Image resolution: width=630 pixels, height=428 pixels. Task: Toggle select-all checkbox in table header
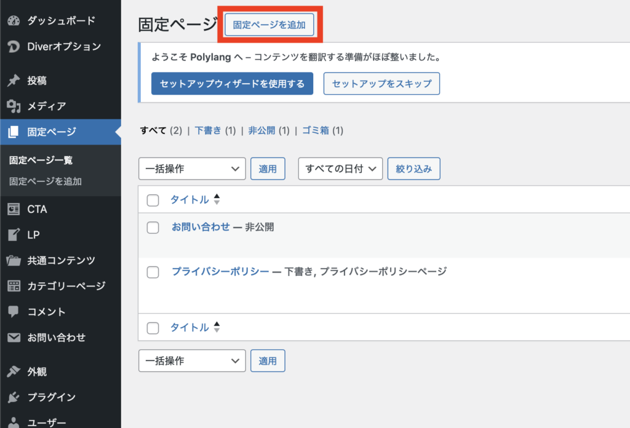tap(153, 200)
